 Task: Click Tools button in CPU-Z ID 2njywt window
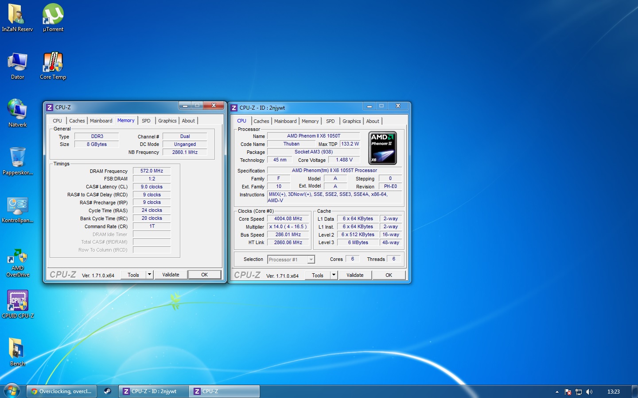point(318,275)
